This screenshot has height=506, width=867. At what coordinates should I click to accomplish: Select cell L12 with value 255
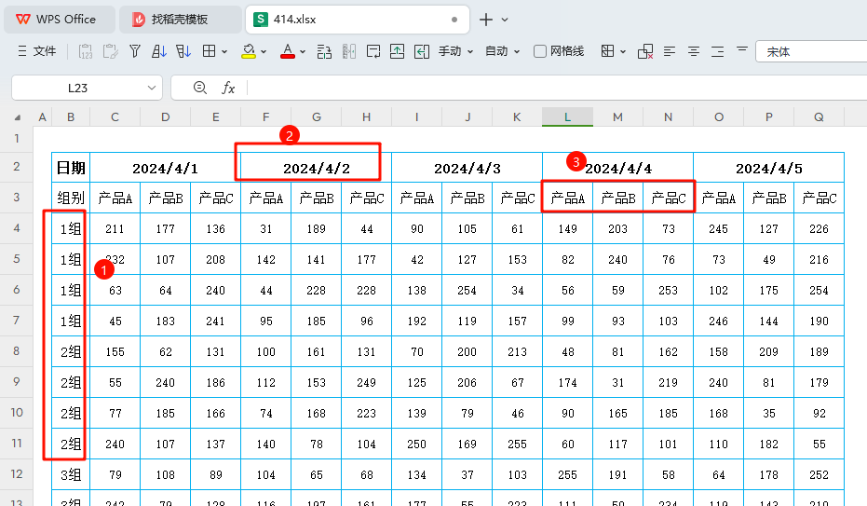(x=567, y=474)
